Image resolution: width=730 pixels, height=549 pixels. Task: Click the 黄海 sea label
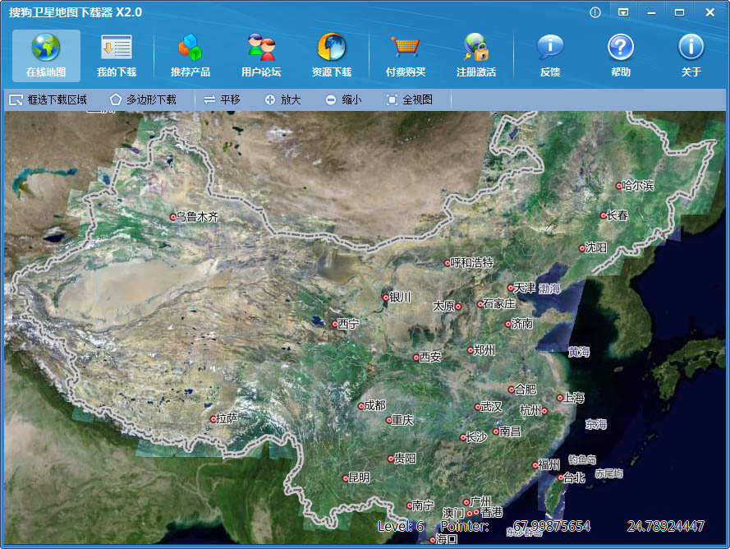pyautogui.click(x=579, y=352)
